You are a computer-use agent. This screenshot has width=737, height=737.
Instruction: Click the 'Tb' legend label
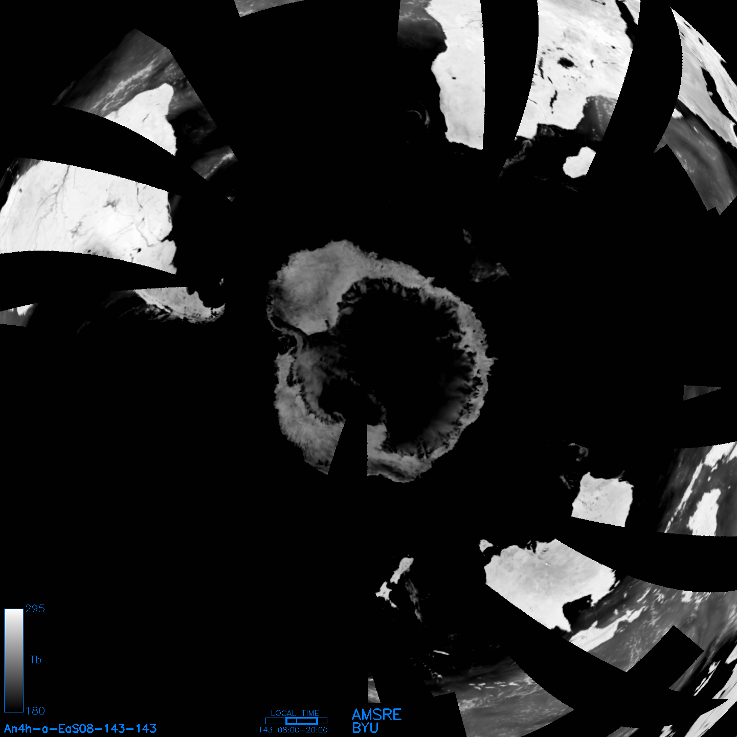coord(35,660)
